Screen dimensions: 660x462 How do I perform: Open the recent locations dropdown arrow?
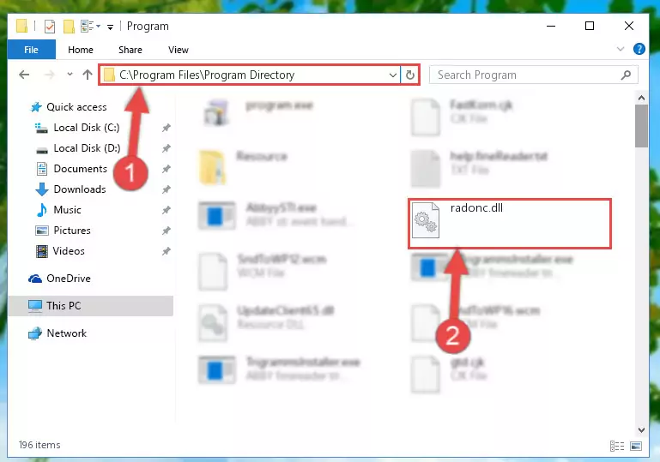[70, 75]
